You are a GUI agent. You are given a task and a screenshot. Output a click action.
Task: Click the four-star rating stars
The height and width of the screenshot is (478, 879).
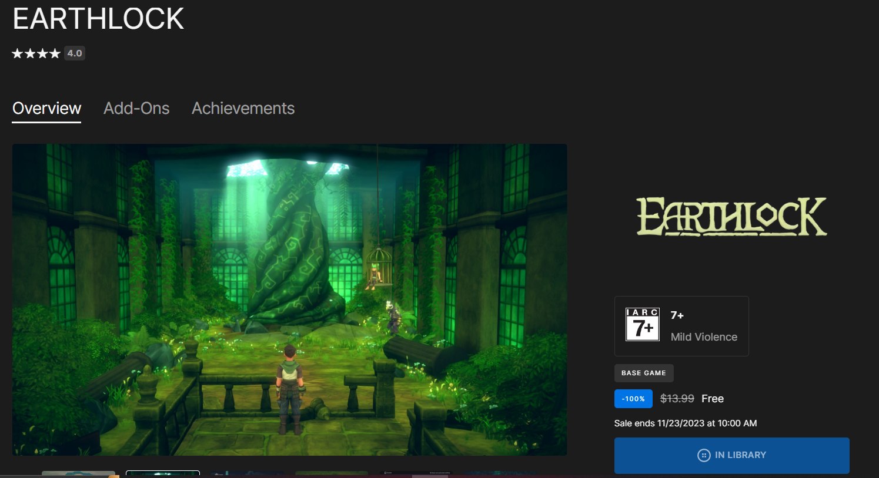pyautogui.click(x=36, y=53)
